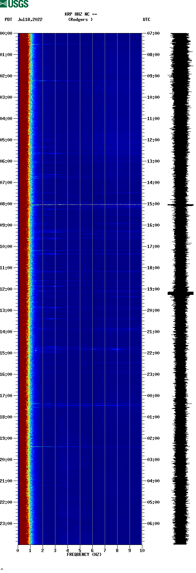Click the 1 Hz frequency tick label

click(30, 551)
